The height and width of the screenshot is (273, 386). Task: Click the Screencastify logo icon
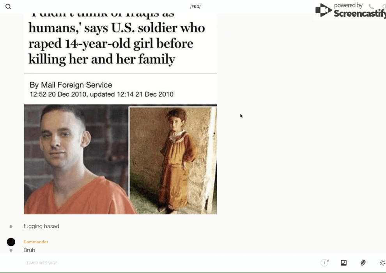(x=323, y=10)
